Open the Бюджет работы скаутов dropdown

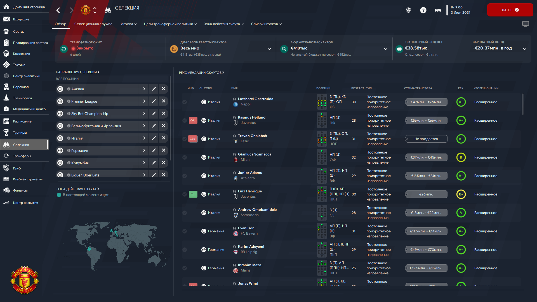tap(386, 49)
